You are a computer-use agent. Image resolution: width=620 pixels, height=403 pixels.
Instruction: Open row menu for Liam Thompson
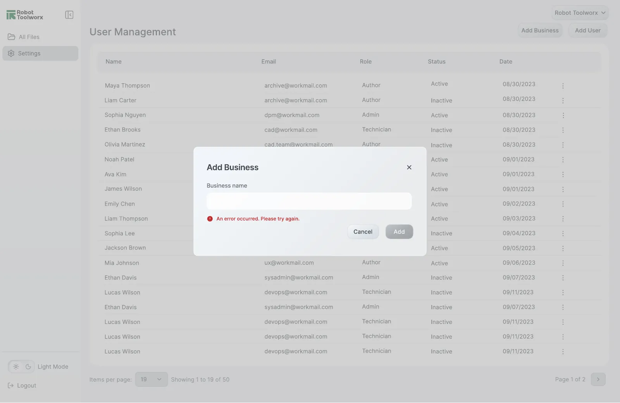(x=563, y=219)
